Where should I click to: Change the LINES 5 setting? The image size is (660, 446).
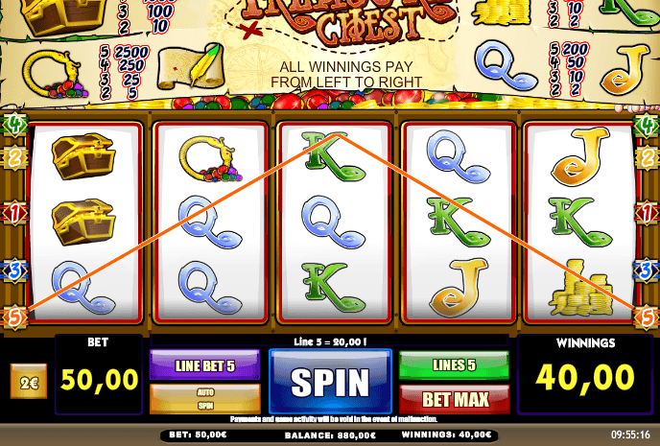point(454,365)
